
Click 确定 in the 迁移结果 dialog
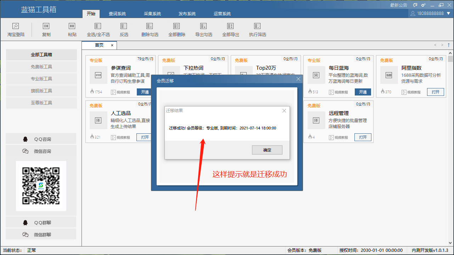pos(267,150)
